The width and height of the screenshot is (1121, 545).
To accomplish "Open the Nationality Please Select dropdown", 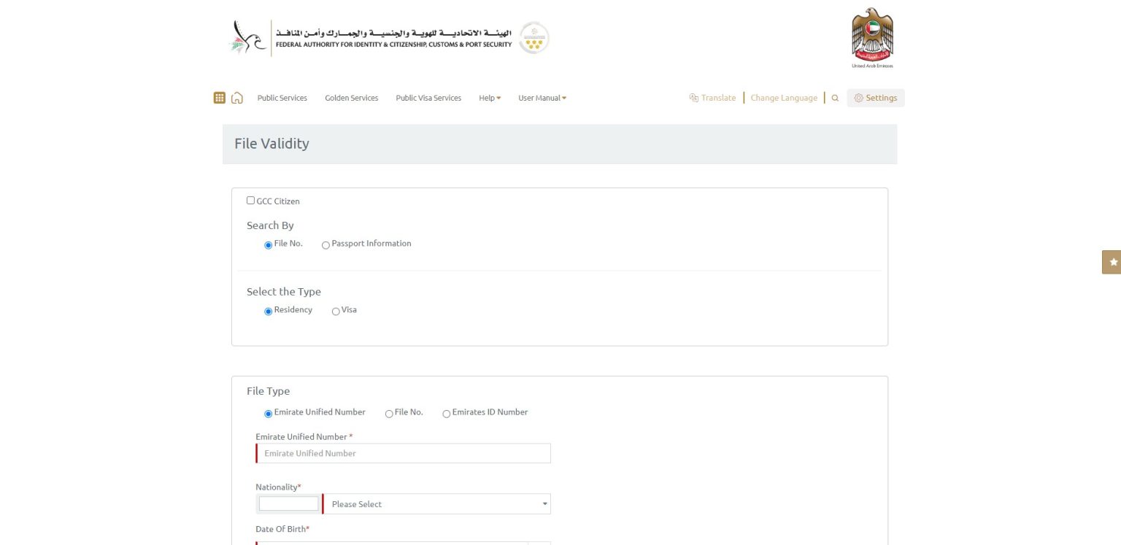I will pyautogui.click(x=436, y=503).
